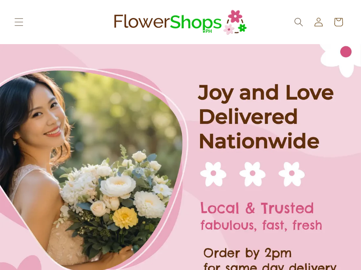Click the 'fabulous, fast, fresh' tagline
Screen dimensions: 361x270
(x=261, y=225)
